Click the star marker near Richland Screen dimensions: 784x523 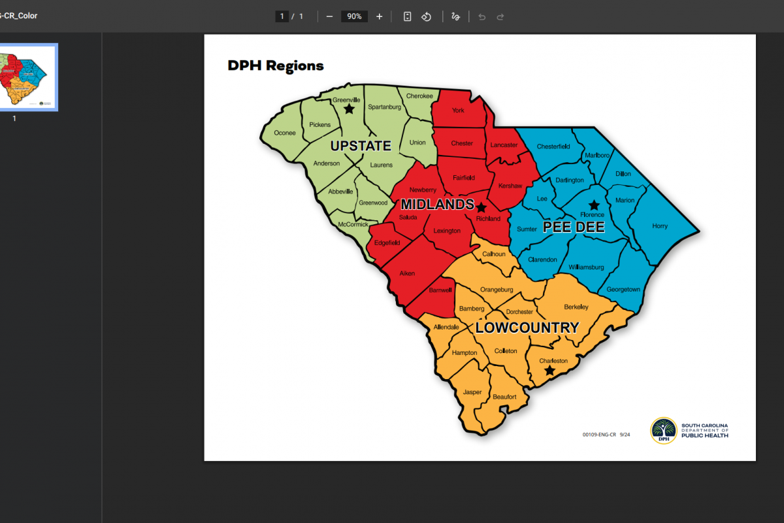[481, 207]
